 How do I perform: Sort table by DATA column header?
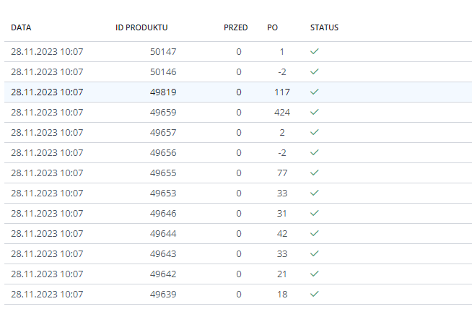pyautogui.click(x=21, y=27)
